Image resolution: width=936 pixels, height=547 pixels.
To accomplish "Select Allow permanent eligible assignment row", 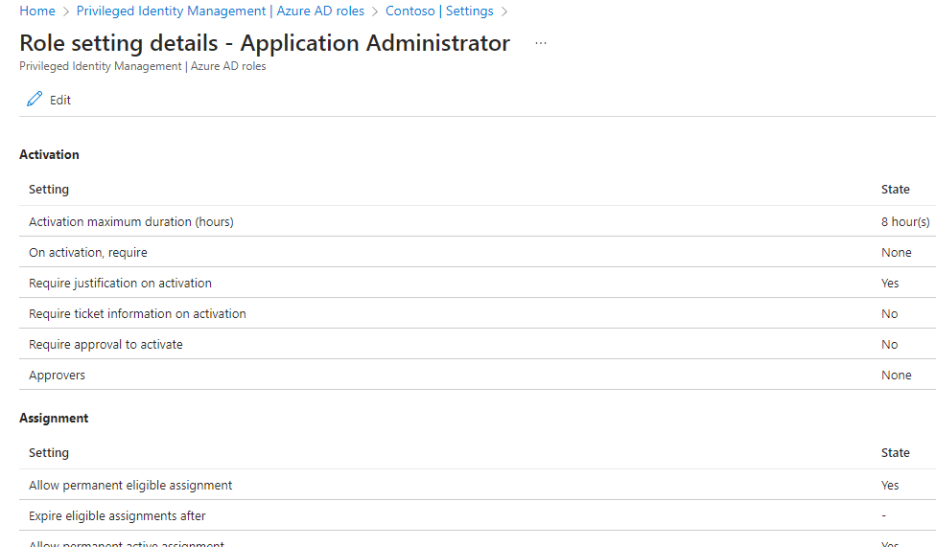I will coord(478,485).
